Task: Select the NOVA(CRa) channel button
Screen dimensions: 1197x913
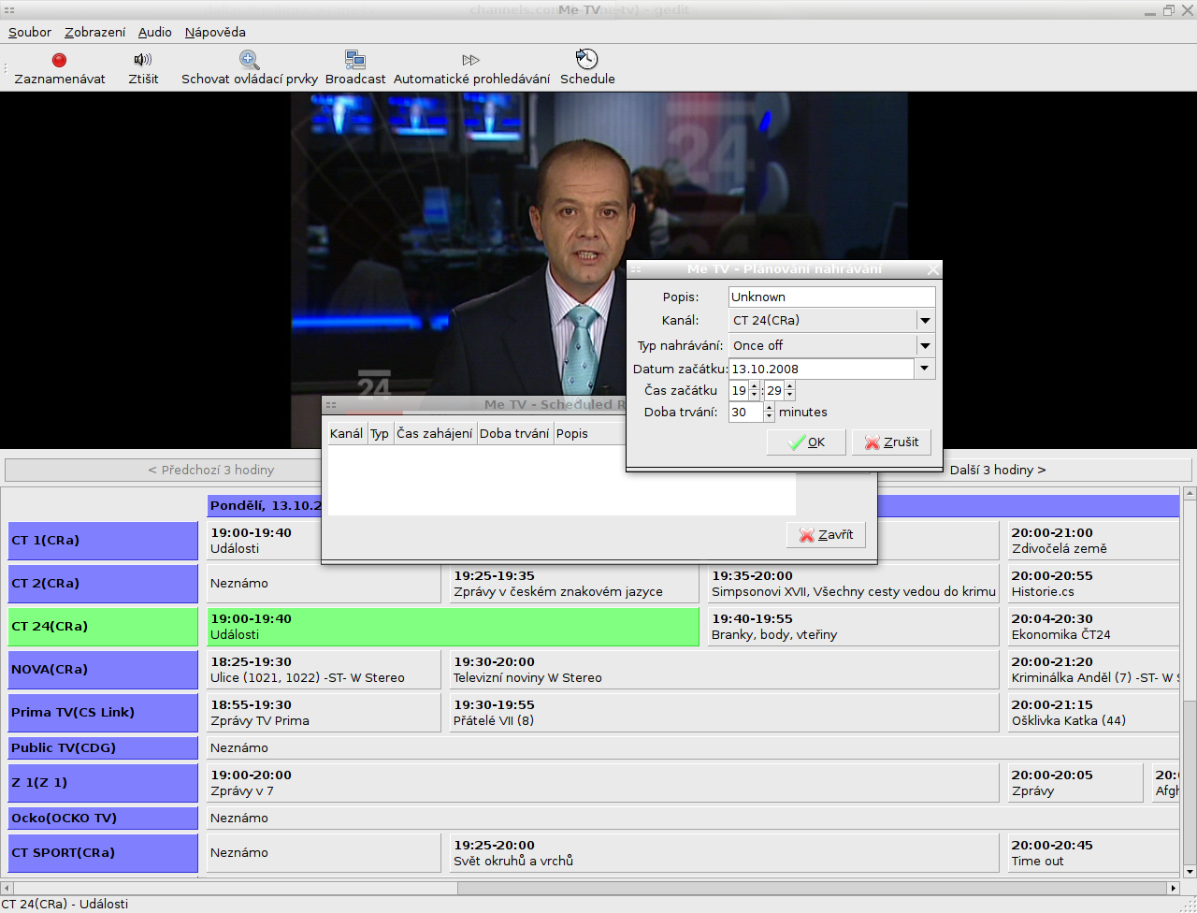Action: pyautogui.click(x=103, y=670)
